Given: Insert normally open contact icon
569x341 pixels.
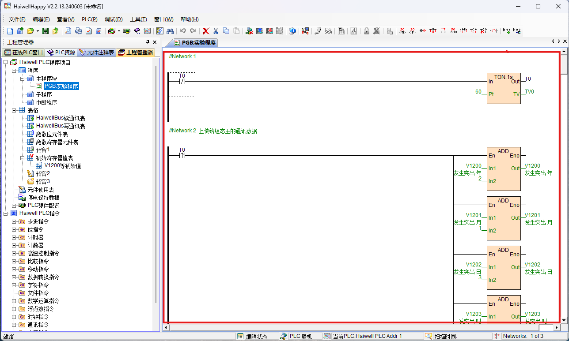Looking at the screenshot, I should 423,31.
